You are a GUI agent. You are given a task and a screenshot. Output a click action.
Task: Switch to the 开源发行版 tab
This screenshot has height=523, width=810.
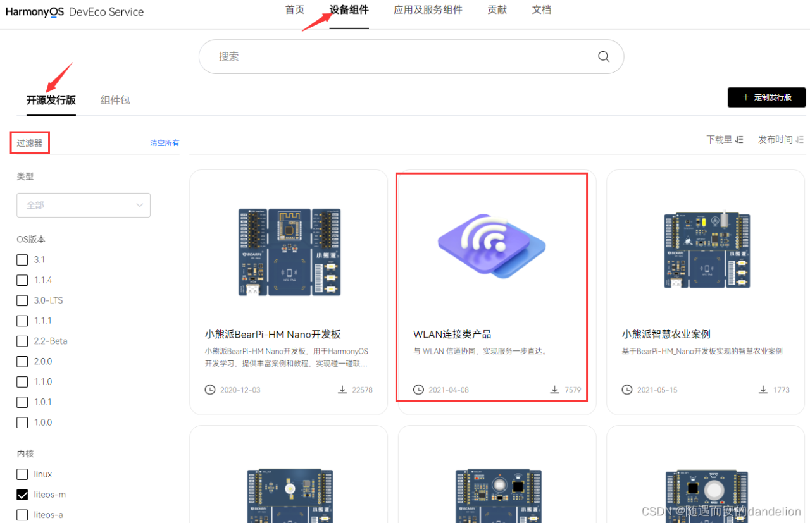[51, 100]
